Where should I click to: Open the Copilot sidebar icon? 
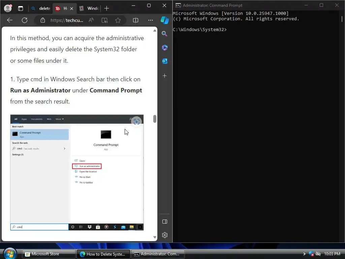click(x=164, y=20)
